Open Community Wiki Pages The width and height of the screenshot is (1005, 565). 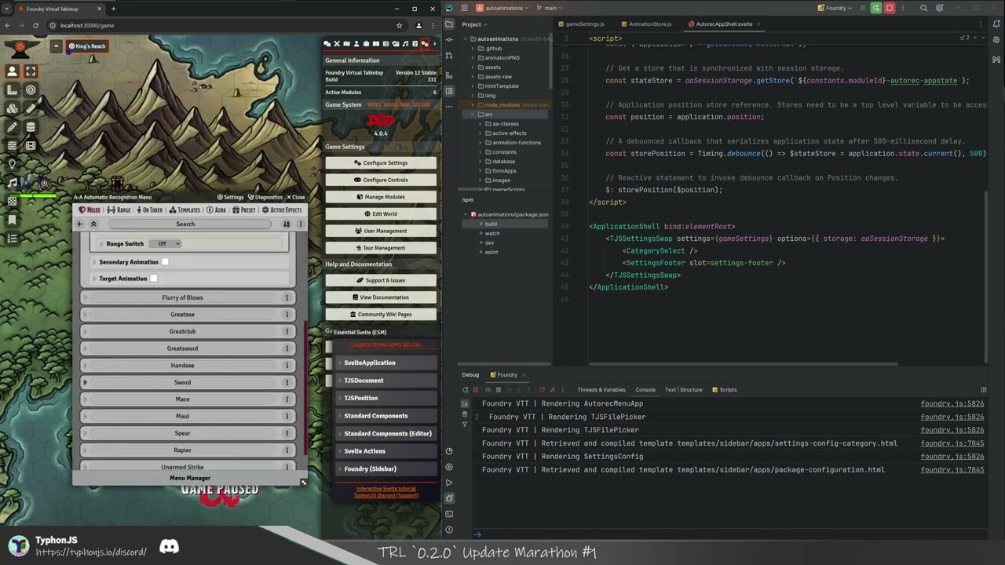380,314
